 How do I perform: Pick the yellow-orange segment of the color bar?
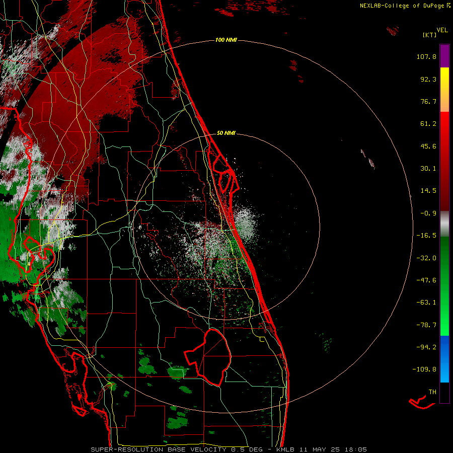point(444,90)
